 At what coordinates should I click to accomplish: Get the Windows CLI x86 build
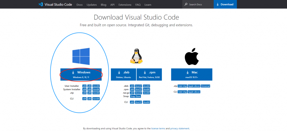tap(89, 99)
